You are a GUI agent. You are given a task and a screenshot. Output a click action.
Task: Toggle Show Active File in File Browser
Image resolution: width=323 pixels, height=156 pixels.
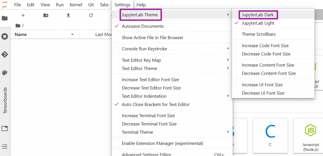(x=172, y=38)
